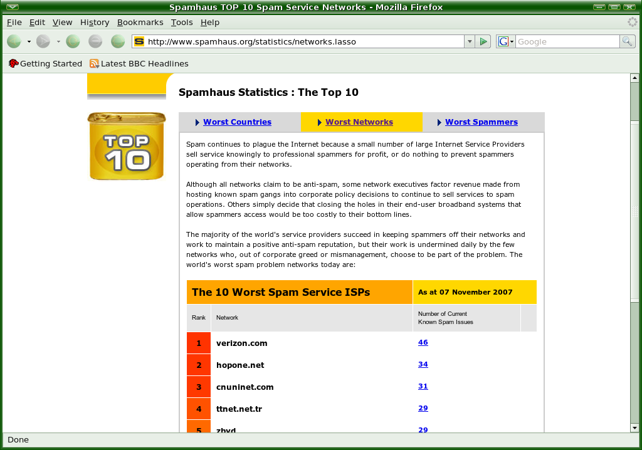Viewport: 642px width, 450px height.
Task: Open the Help menu
Action: (210, 23)
